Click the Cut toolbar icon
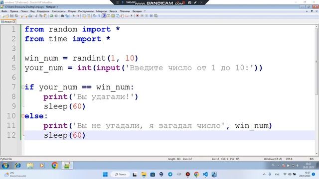 [36, 16]
